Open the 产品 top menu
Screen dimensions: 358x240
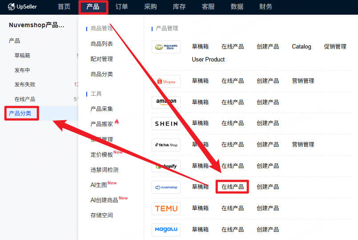(x=93, y=7)
